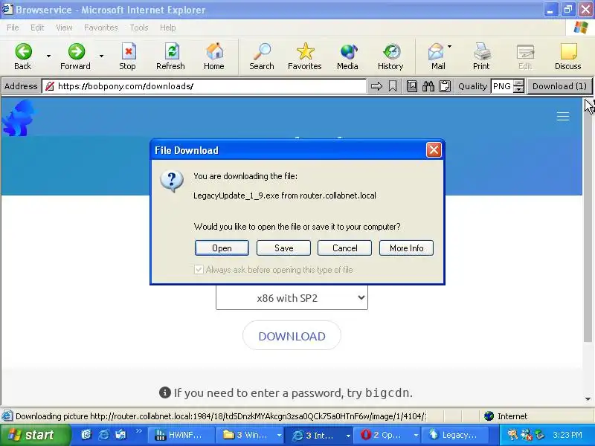Image resolution: width=595 pixels, height=446 pixels.
Task: Open the Favorites star icon
Action: pos(305,51)
